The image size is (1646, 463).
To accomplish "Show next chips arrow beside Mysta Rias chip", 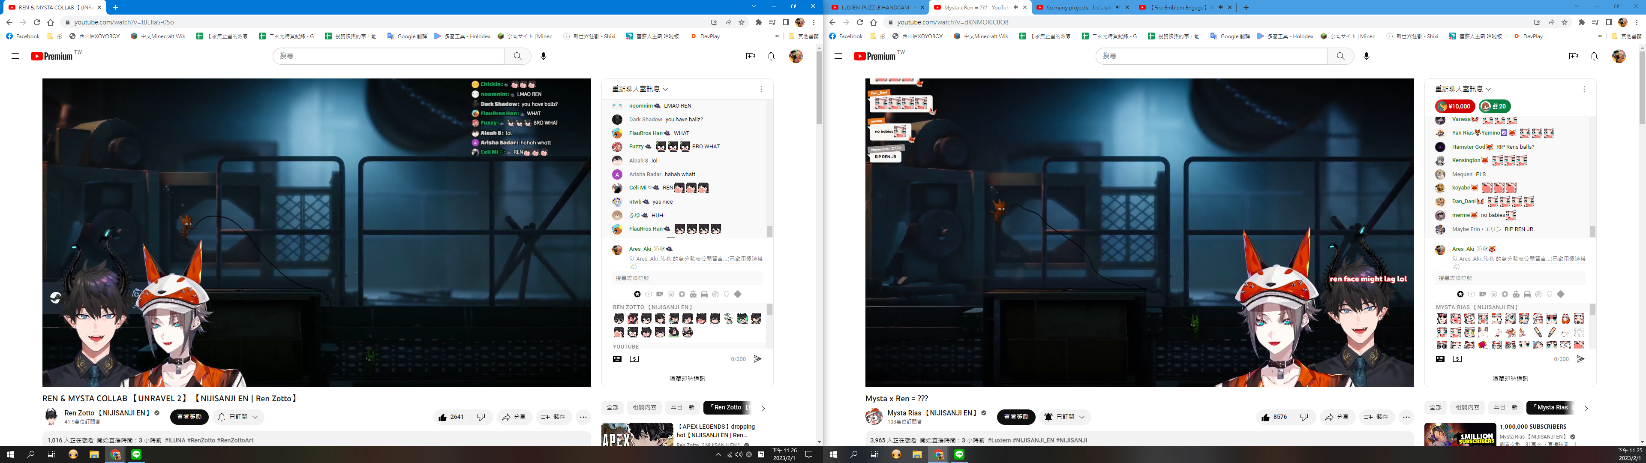I will [1586, 408].
